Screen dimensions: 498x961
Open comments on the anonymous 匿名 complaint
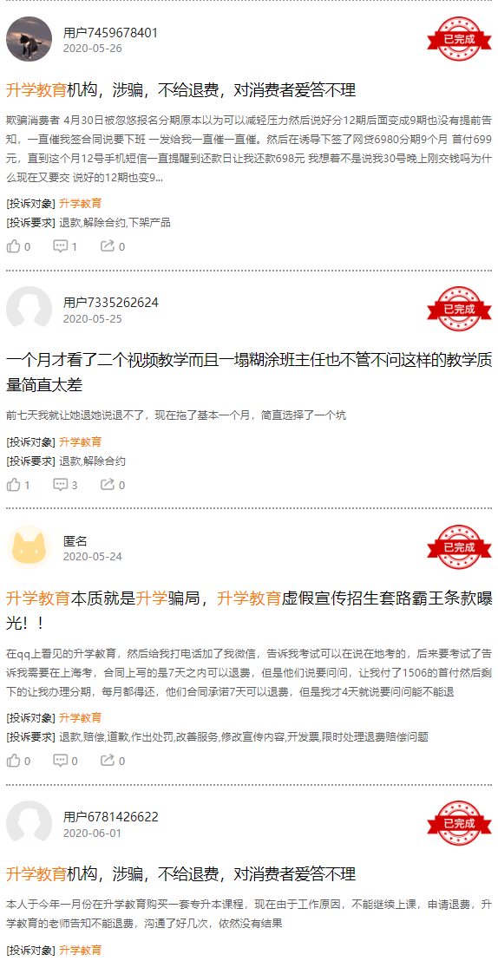[65, 761]
